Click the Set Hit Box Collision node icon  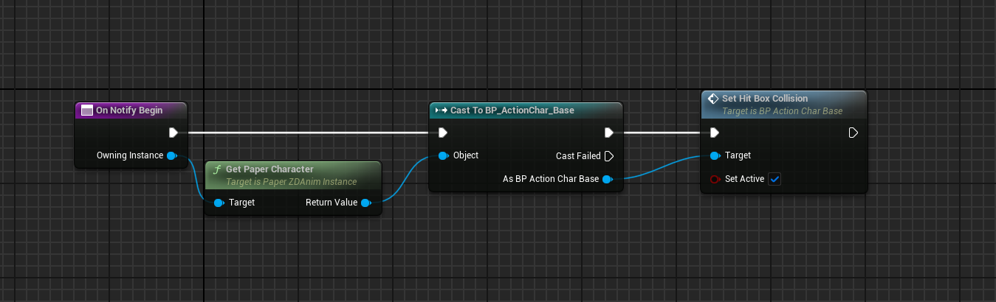713,99
